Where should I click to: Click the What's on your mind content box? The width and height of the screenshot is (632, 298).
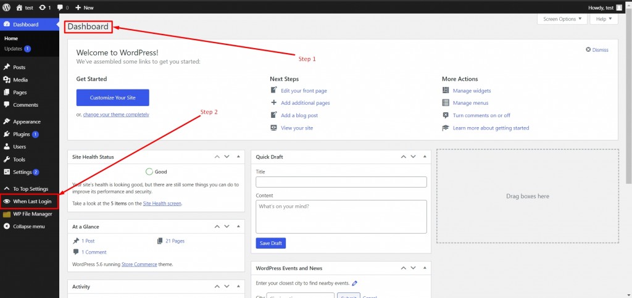pyautogui.click(x=341, y=217)
